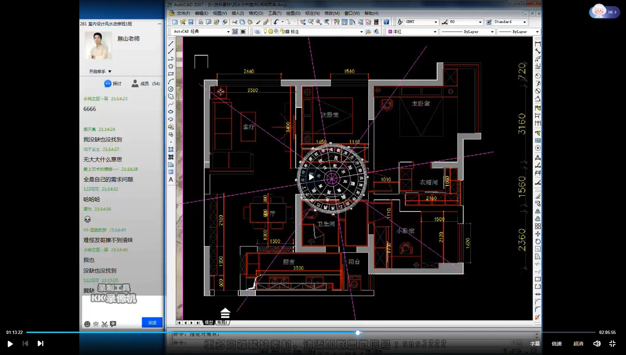The width and height of the screenshot is (626, 355).
Task: Open the 格式(O) menu
Action: pyautogui.click(x=256, y=13)
